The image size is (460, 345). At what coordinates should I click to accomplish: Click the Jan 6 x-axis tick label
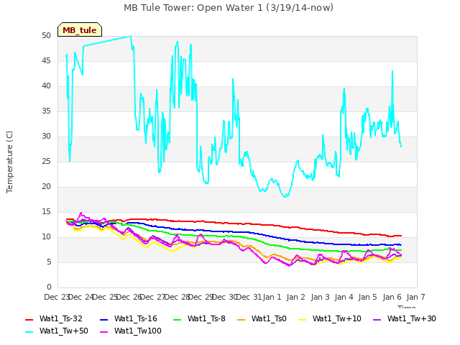(392, 297)
